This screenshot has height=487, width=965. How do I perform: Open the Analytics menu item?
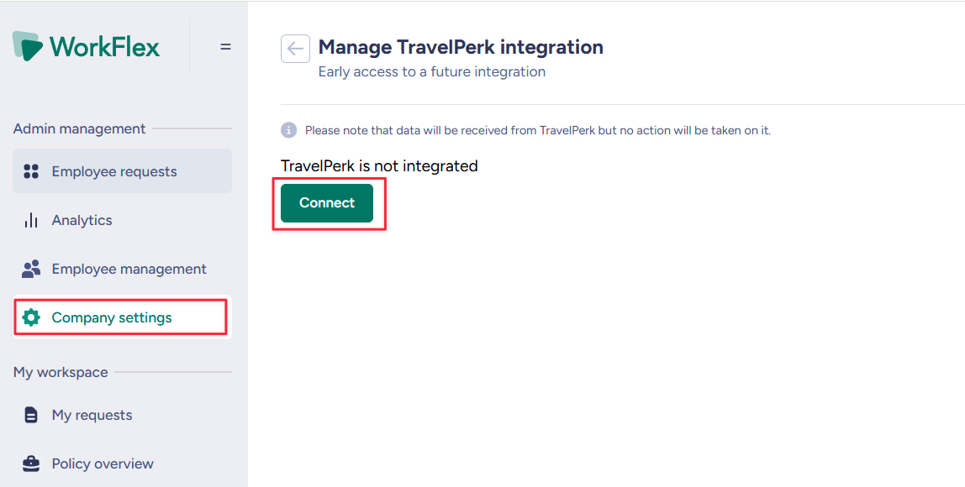[x=123, y=220]
